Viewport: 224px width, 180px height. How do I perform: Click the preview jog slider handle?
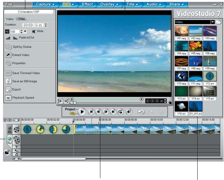(73, 103)
